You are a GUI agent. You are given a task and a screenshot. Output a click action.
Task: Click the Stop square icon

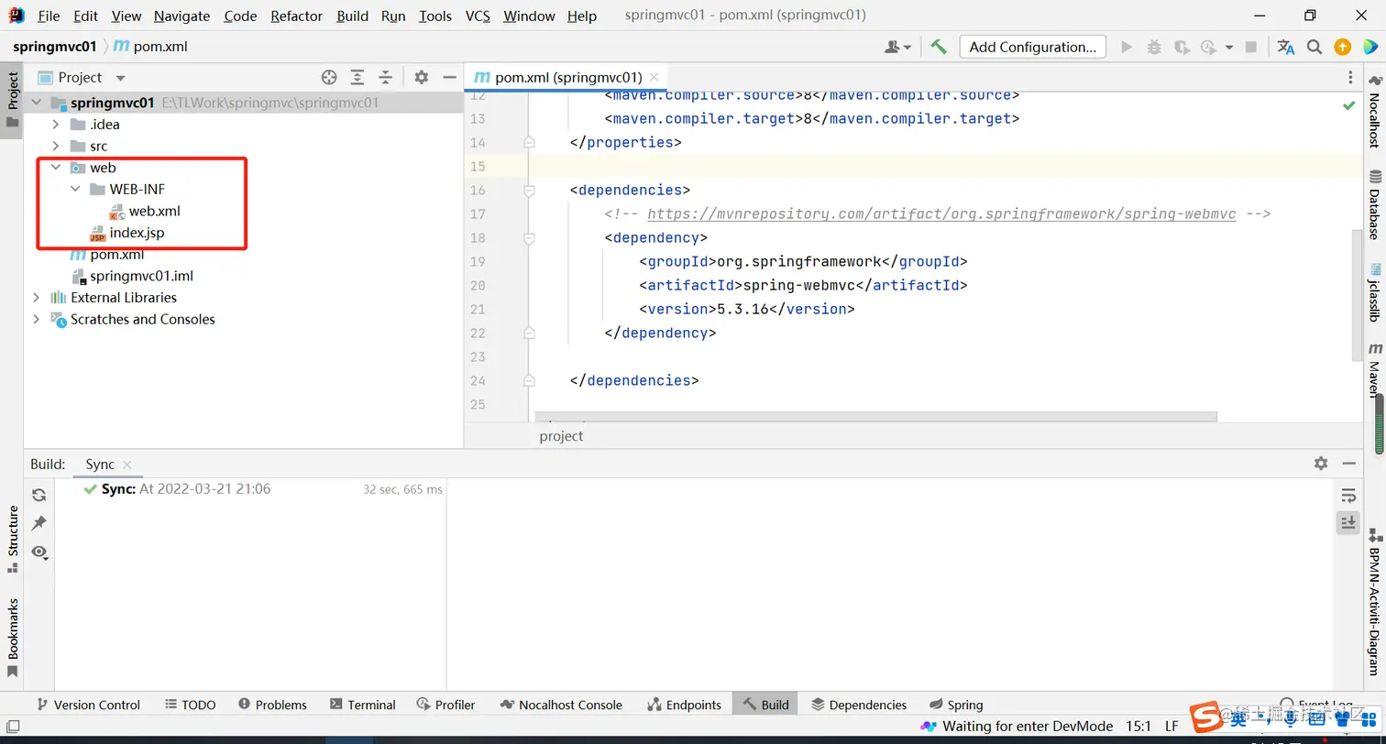coord(1251,47)
